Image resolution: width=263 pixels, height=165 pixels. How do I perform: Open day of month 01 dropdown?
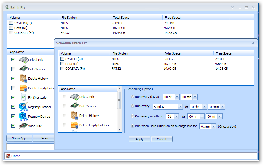point(176,117)
